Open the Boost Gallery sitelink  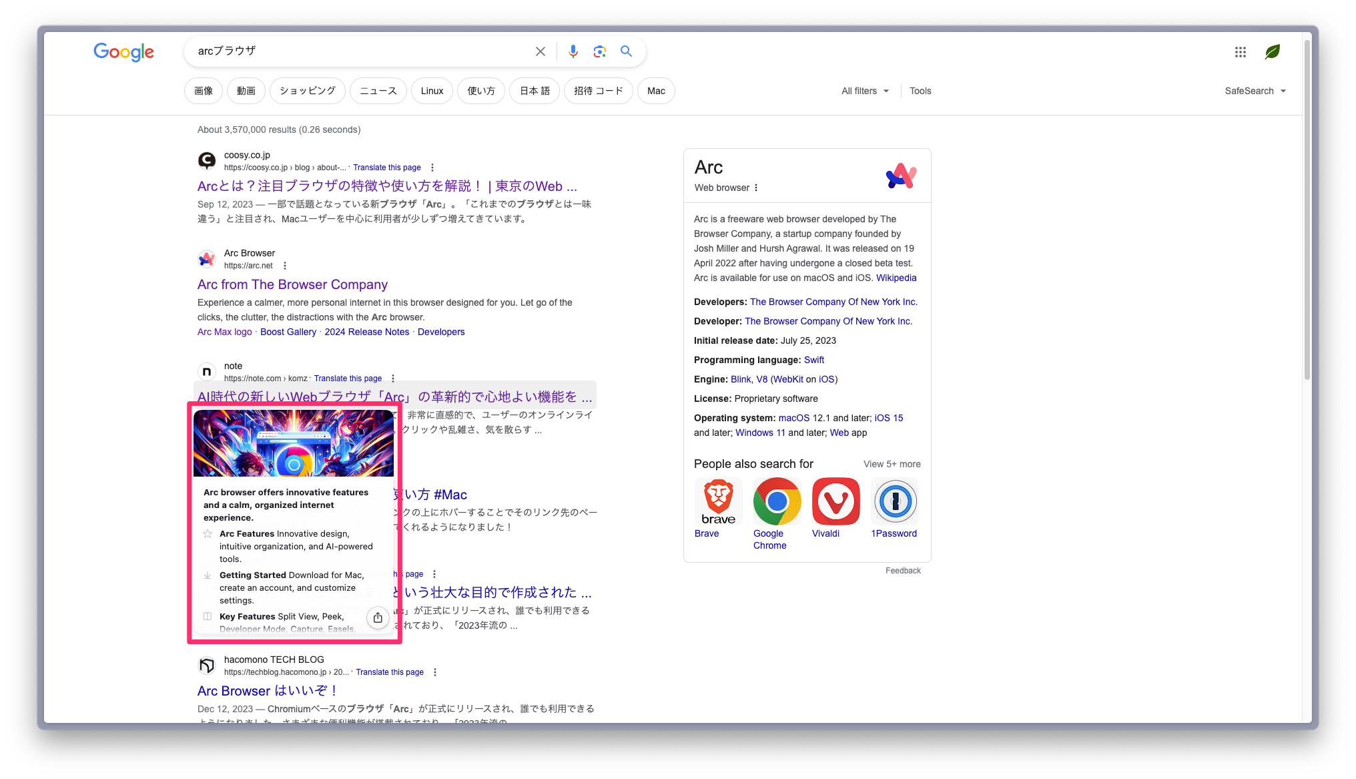click(x=288, y=332)
